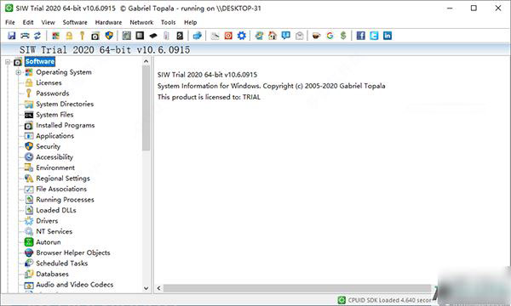The image size is (511, 306).
Task: Click the Save floppy disk toolbar icon
Action: (x=11, y=36)
